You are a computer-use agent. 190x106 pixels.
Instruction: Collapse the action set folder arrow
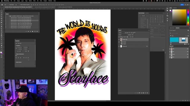pyautogui.click(x=9, y=16)
